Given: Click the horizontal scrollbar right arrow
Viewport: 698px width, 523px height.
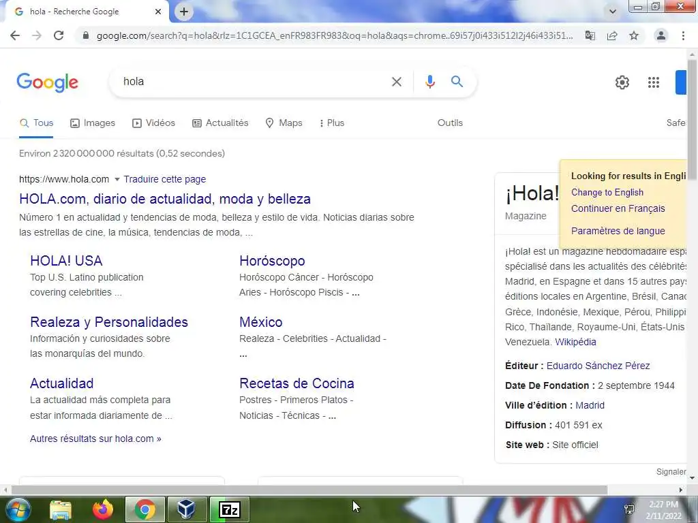Looking at the screenshot, I should tap(681, 490).
